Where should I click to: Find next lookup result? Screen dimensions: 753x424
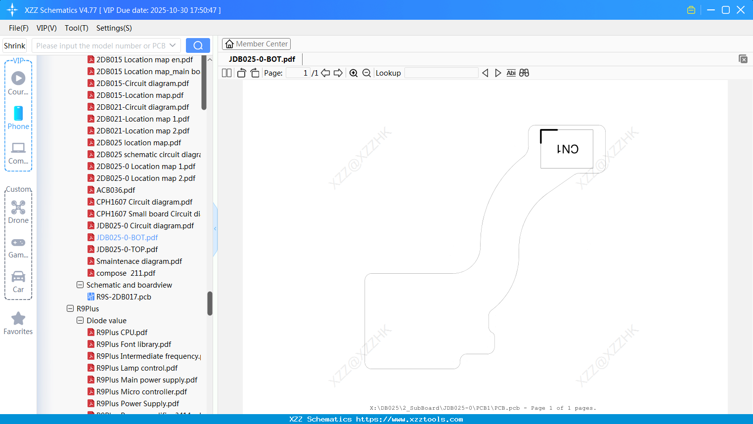pyautogui.click(x=498, y=73)
